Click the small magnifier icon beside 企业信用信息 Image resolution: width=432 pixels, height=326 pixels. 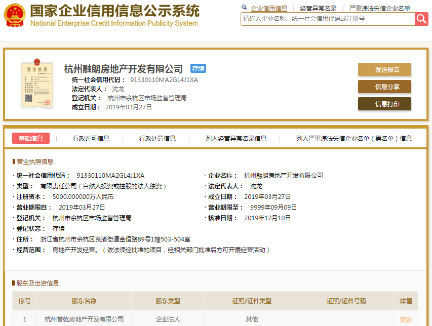244,7
